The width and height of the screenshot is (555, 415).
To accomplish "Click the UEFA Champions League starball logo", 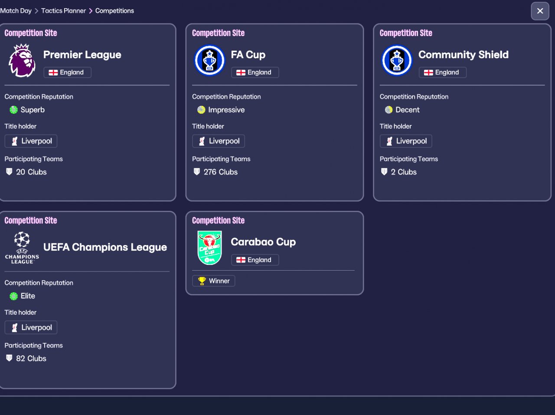I will click(22, 248).
